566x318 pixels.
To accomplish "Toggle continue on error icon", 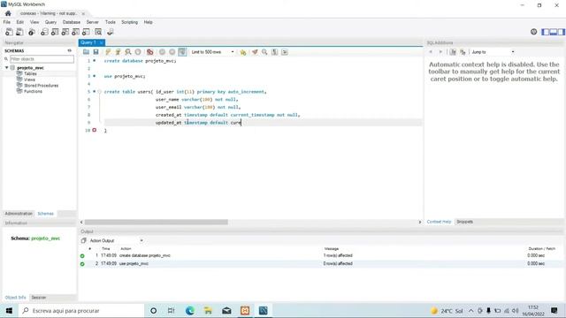I will pyautogui.click(x=149, y=52).
